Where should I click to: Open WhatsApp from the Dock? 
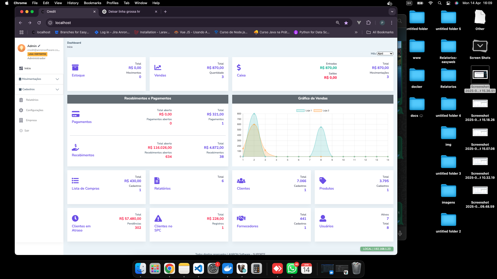click(x=292, y=269)
